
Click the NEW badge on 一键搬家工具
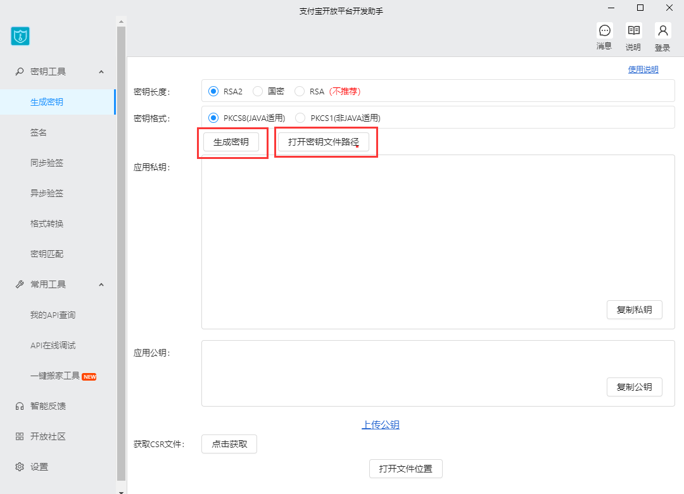[x=89, y=377]
